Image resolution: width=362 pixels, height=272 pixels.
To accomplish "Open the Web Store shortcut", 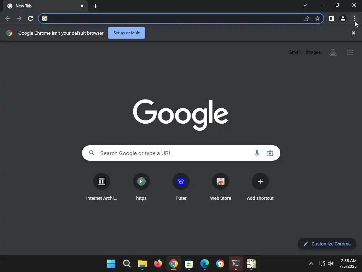I will click(x=221, y=187).
